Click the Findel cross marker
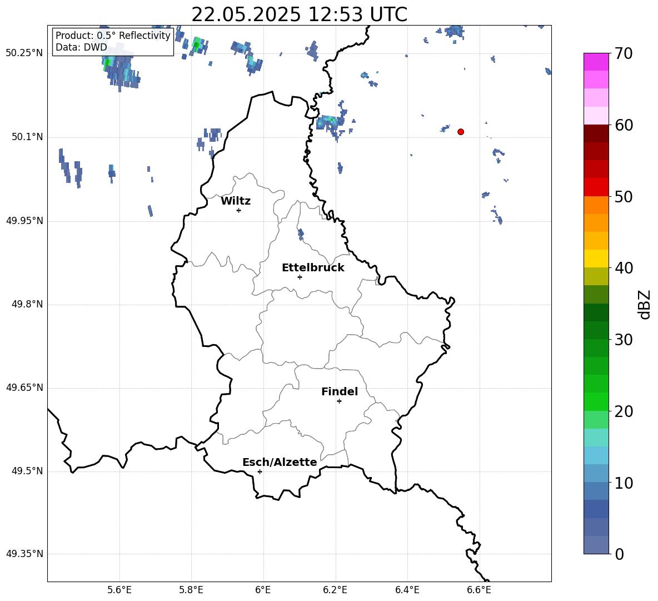This screenshot has height=601, width=658. click(339, 401)
